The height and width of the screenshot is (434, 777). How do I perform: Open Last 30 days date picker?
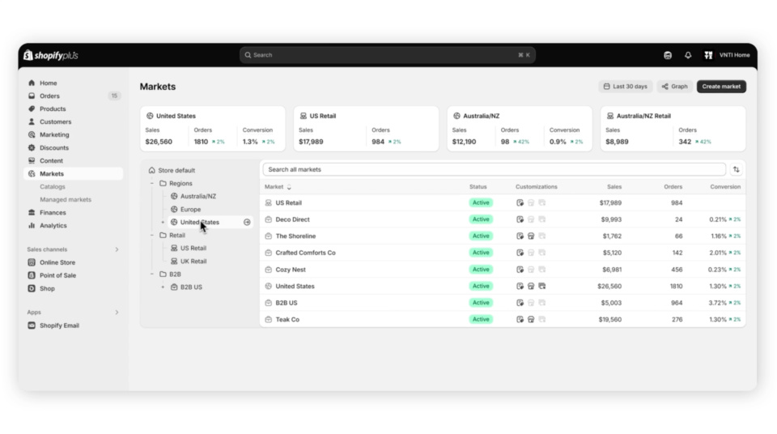626,87
